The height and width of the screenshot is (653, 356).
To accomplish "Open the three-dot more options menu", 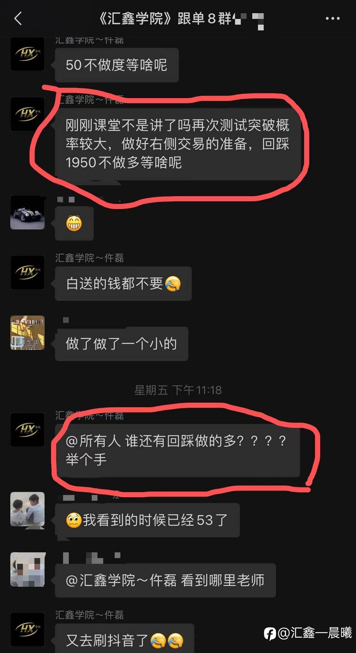I will click(x=332, y=19).
